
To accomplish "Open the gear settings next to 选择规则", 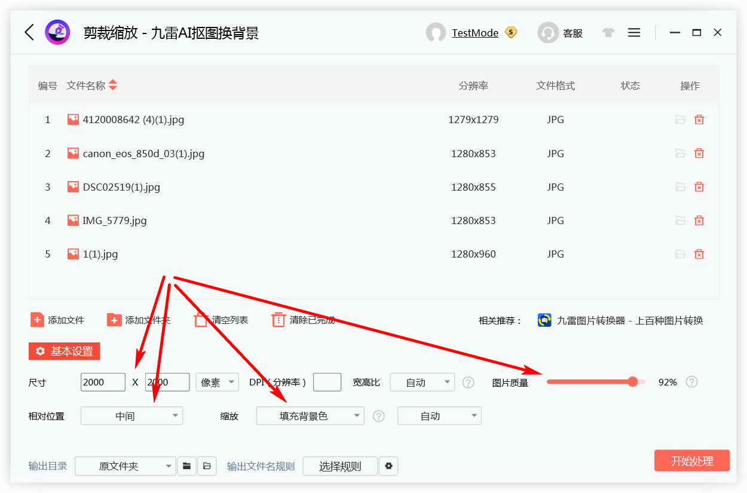I will 389,466.
